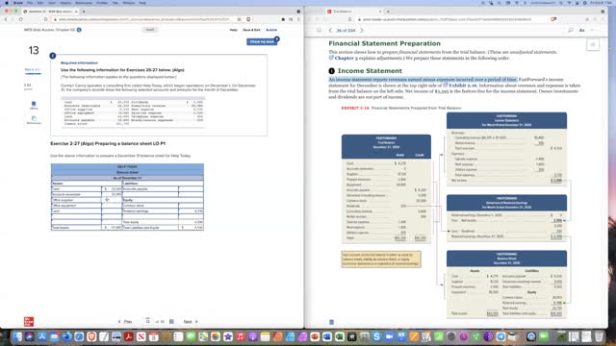Open the left browser menu icon

tap(298, 19)
